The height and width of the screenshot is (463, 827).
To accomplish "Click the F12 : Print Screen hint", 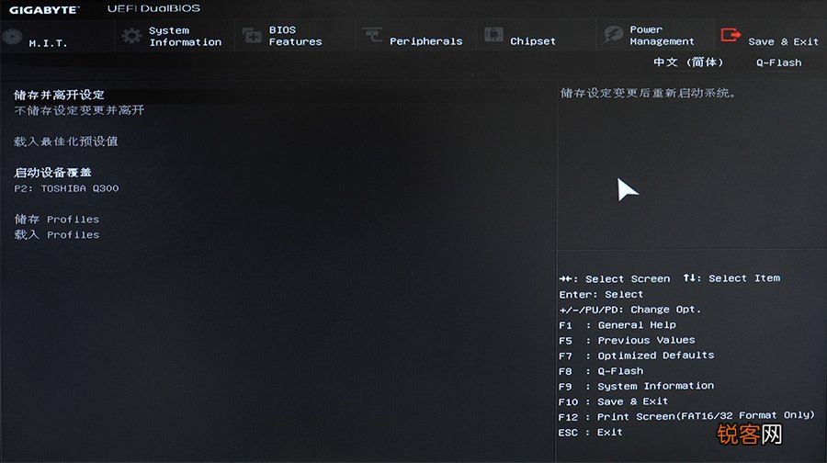I will pyautogui.click(x=686, y=416).
